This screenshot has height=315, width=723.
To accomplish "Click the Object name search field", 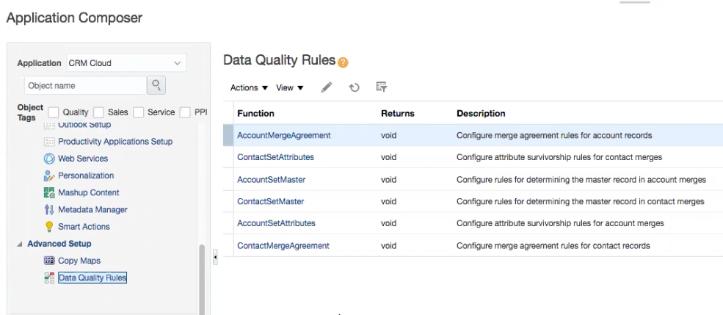I will click(85, 85).
